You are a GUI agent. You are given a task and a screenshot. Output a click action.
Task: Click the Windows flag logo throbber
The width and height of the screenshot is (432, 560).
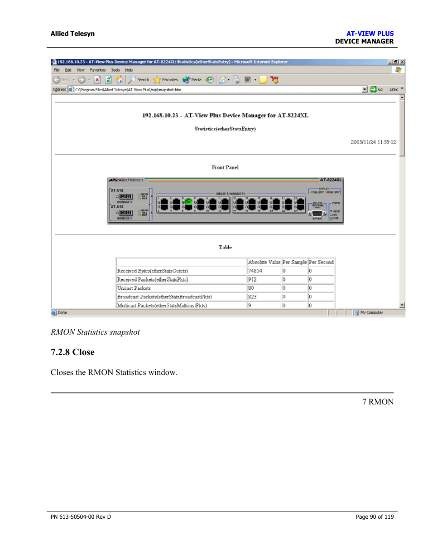(x=398, y=70)
